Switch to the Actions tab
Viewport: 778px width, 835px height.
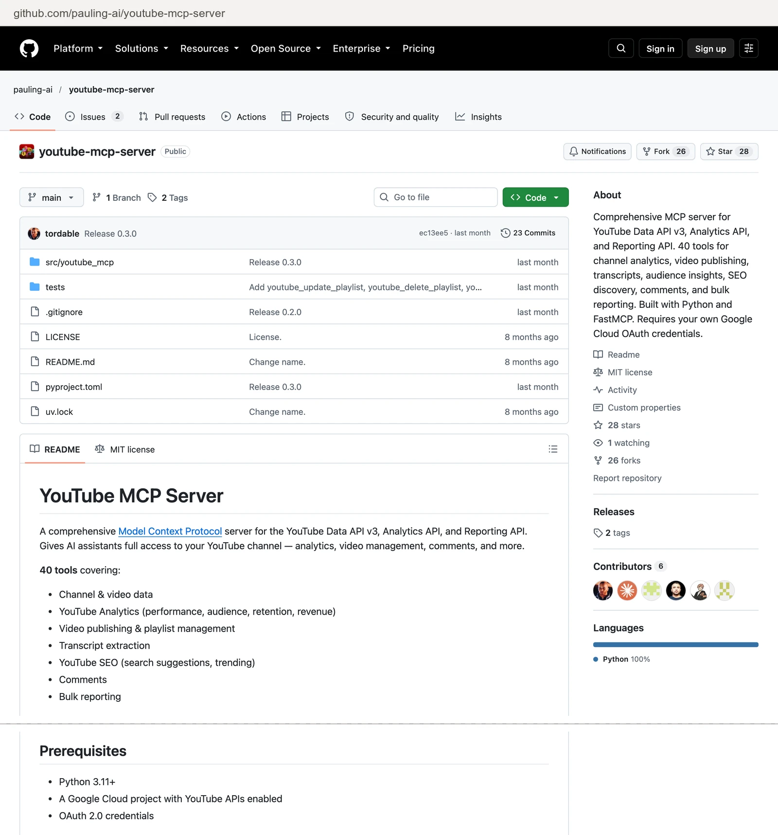(x=244, y=117)
